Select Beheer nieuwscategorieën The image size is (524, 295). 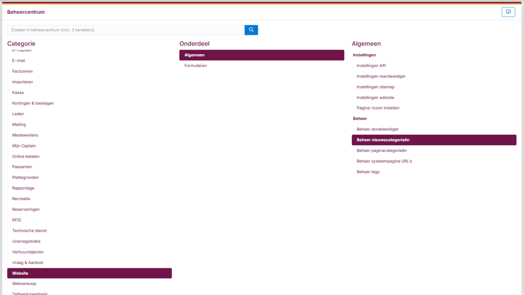[434, 140]
